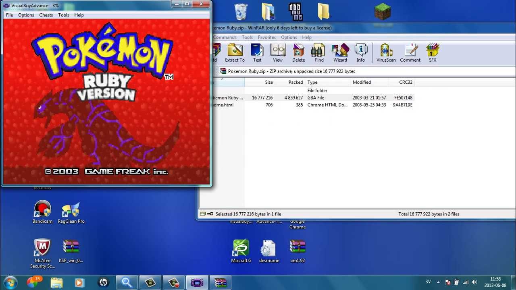Sort WinRAR list by Type column
Viewport: 516px width, 290px height.
click(328, 82)
